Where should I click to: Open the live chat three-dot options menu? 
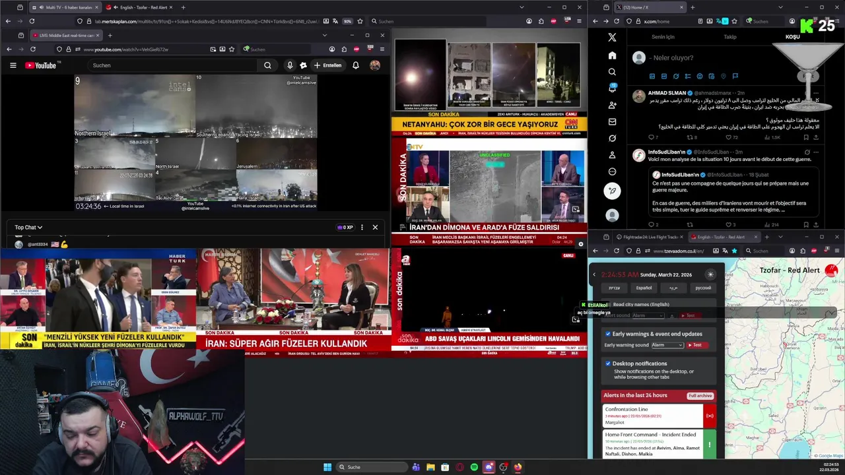point(362,228)
